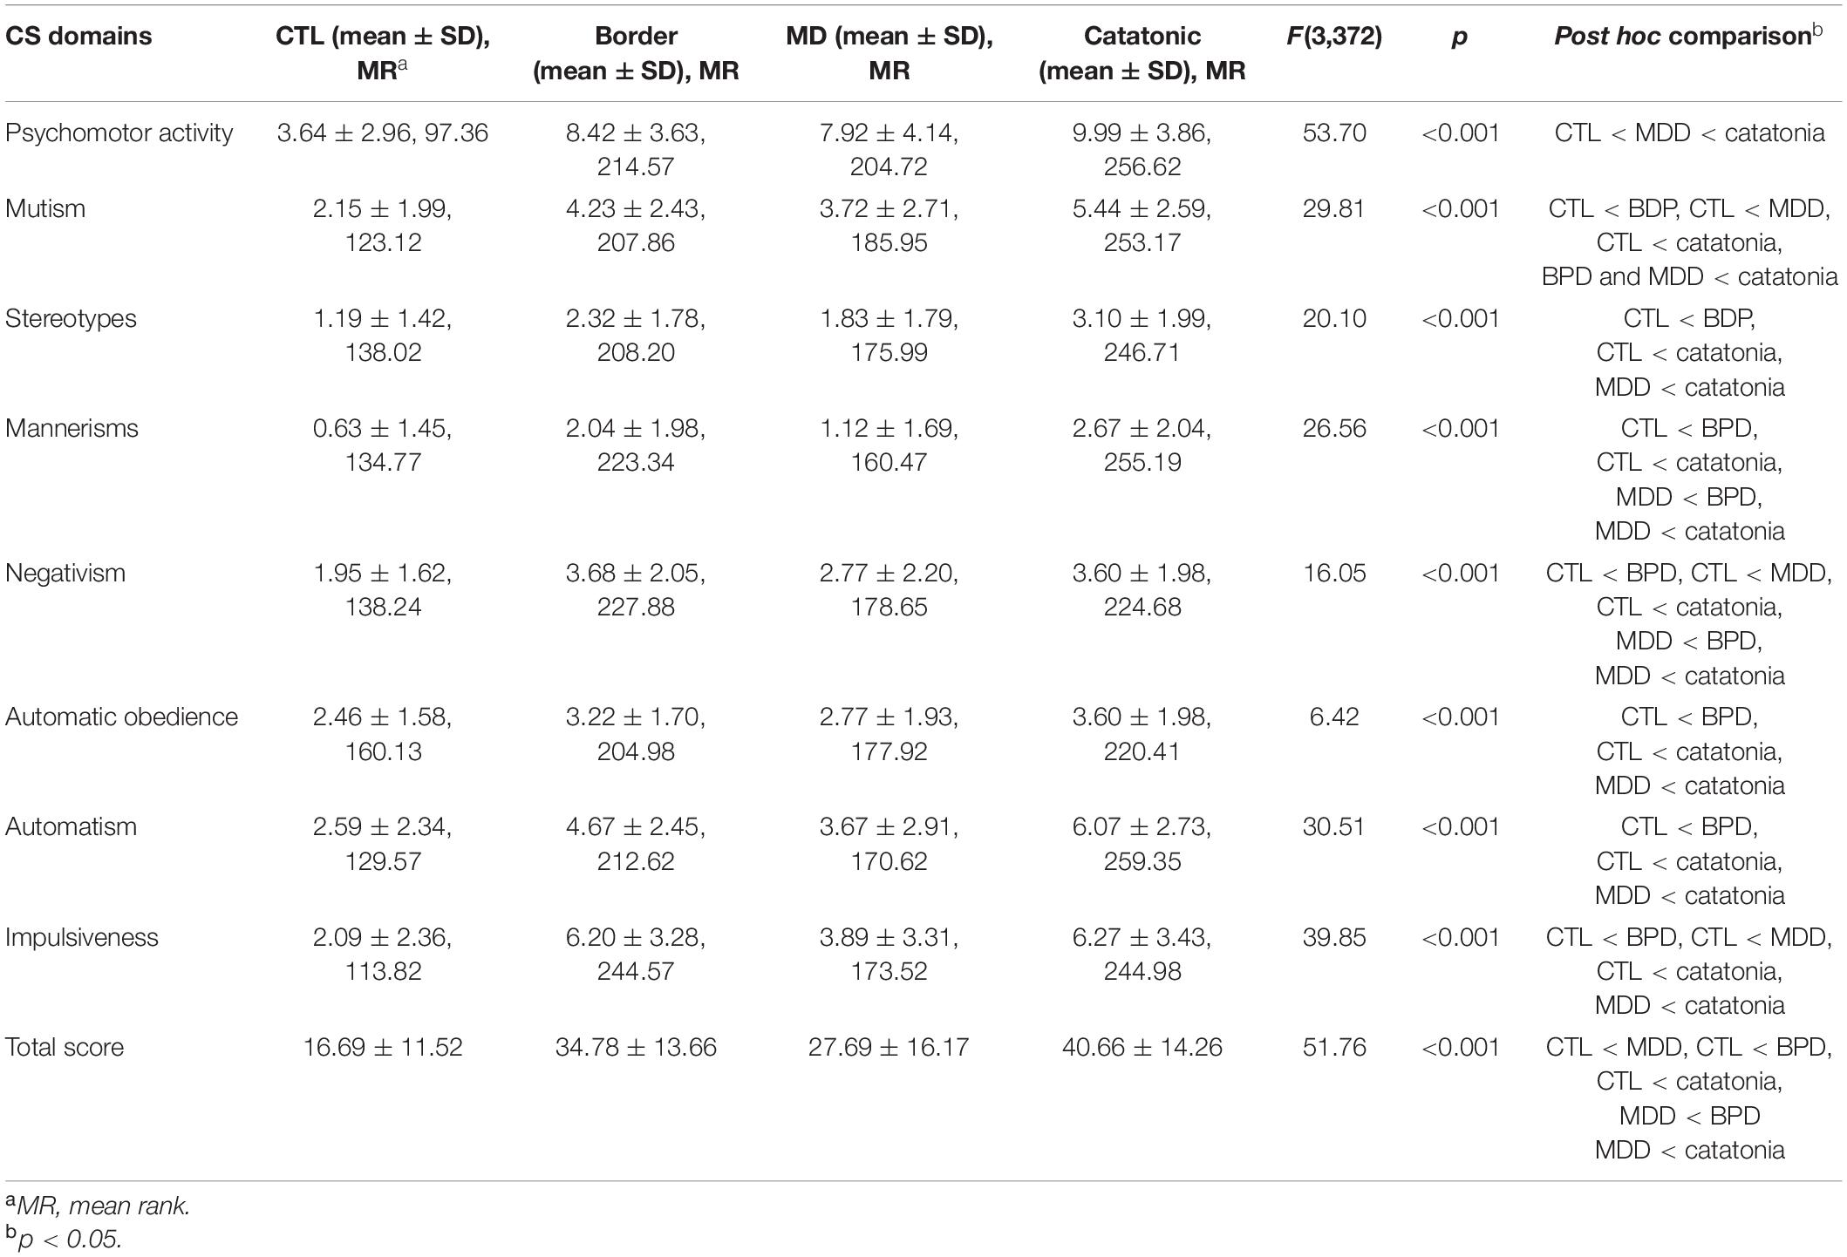The width and height of the screenshot is (1847, 1257).
Task: Click the CTL total score 16.69 ± 11.52
Action: click(x=383, y=1048)
